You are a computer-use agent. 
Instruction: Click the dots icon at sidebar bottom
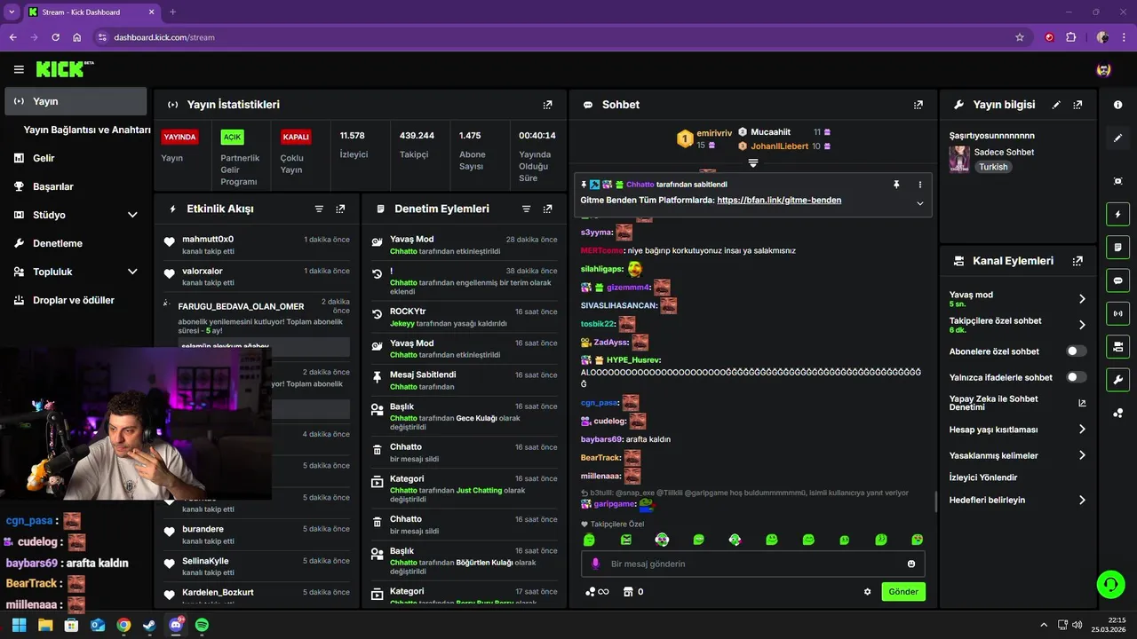coord(1117,413)
